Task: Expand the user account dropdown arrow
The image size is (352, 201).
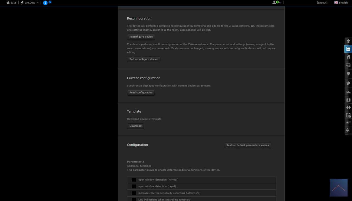Action: tap(280, 3)
